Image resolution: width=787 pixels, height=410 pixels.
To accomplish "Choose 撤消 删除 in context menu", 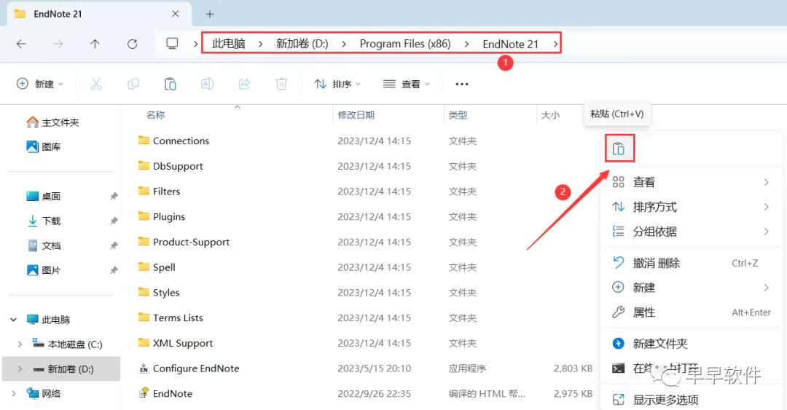I will click(691, 263).
